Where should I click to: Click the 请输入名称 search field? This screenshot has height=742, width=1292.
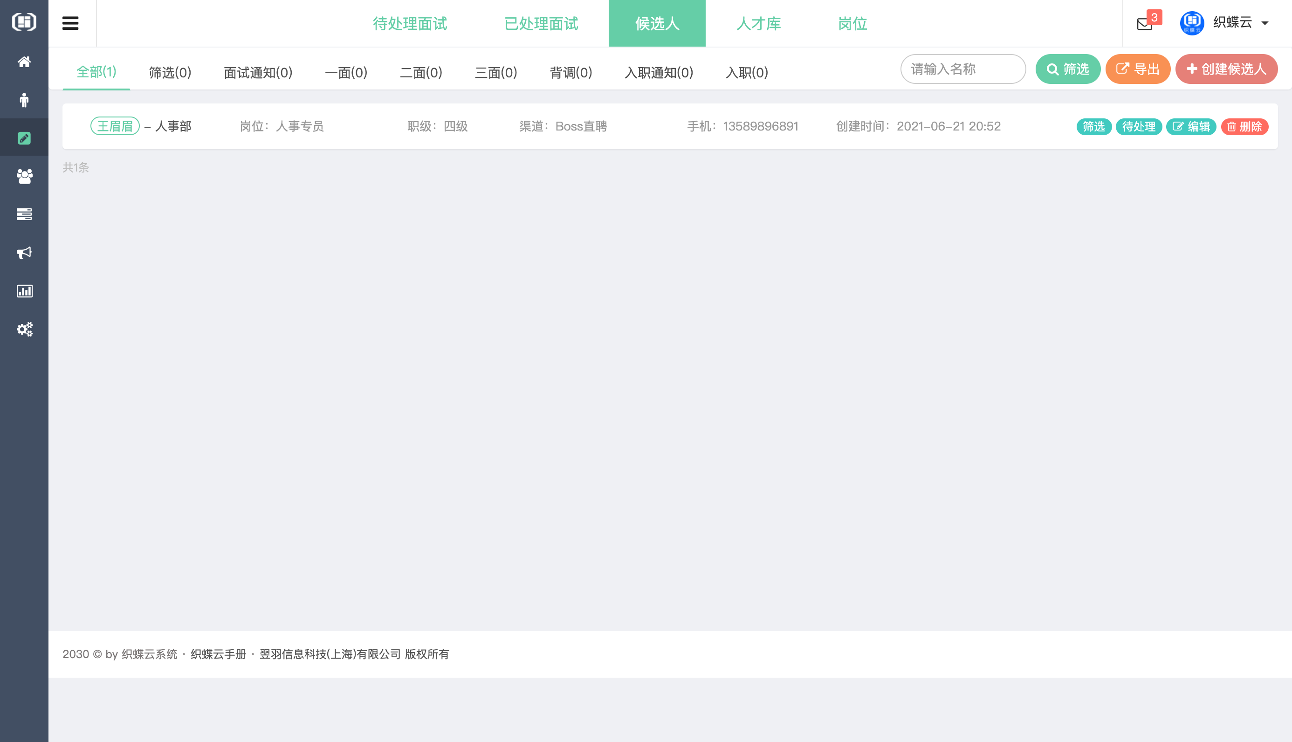tap(963, 69)
